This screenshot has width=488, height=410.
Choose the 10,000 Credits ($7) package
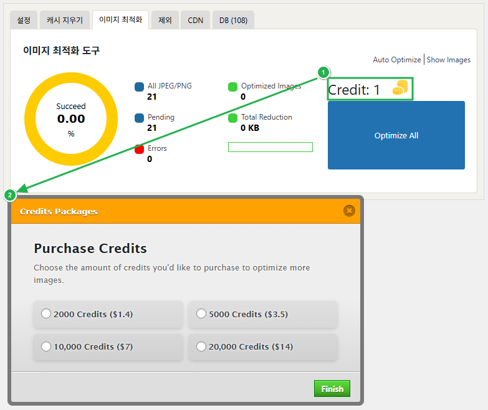point(46,346)
